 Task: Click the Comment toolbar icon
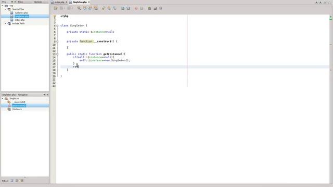click(155, 8)
